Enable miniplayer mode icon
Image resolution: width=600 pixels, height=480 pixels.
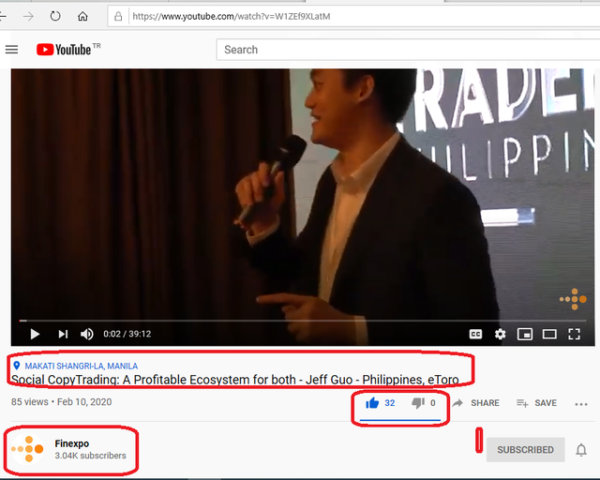525,334
